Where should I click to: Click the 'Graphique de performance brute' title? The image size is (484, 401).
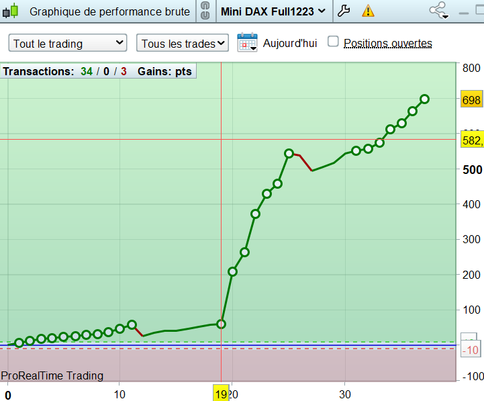pyautogui.click(x=109, y=11)
